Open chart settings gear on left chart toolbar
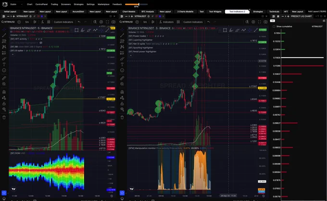 [x=101, y=22]
